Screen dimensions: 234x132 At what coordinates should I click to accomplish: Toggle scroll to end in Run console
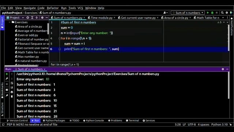point(12,88)
